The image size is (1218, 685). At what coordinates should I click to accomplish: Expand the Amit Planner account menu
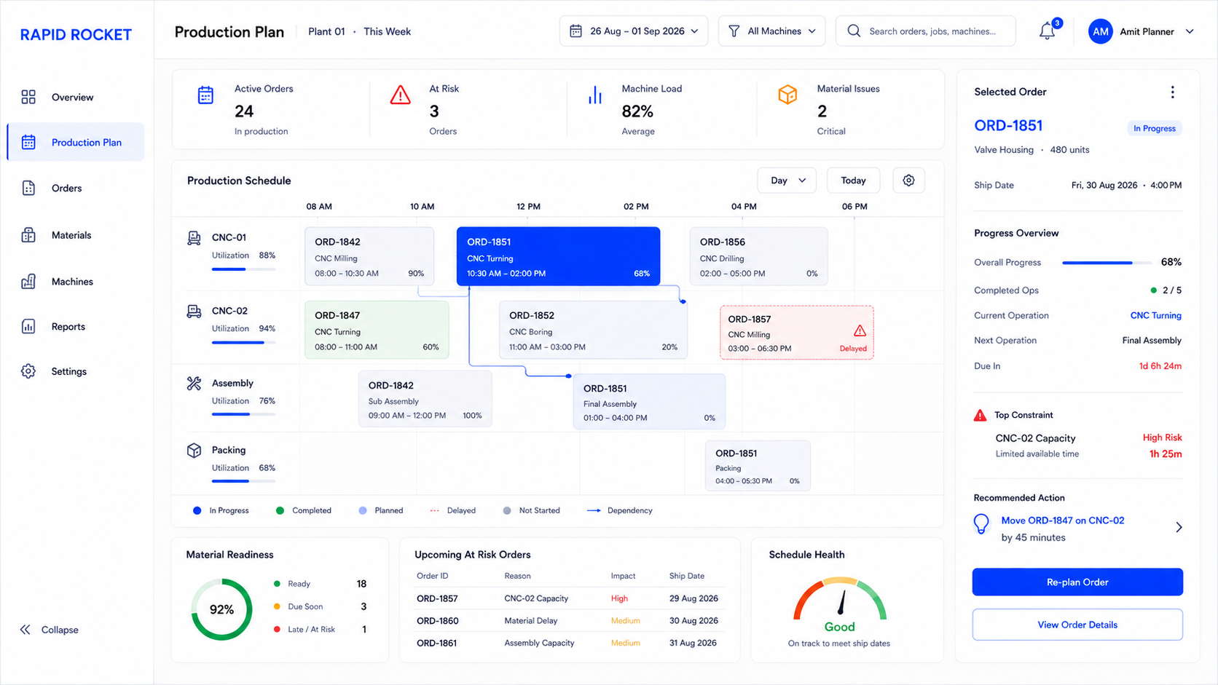pos(1190,31)
